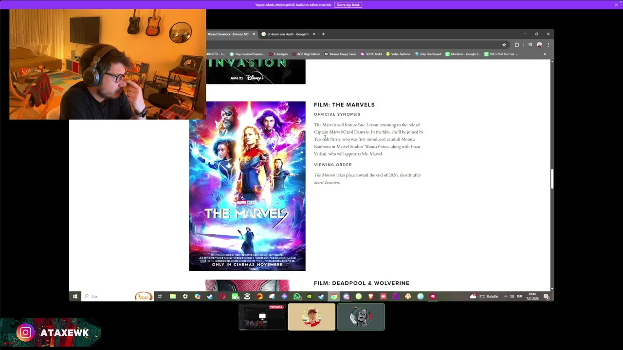
Task: Open 400 GTO bookmark
Action: pyautogui.click(x=216, y=54)
